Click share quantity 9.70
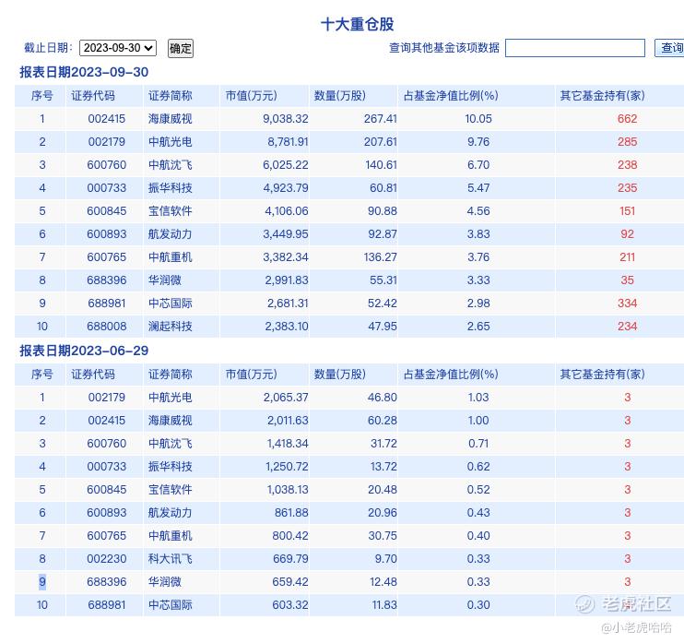This screenshot has height=643, width=684. 385,559
